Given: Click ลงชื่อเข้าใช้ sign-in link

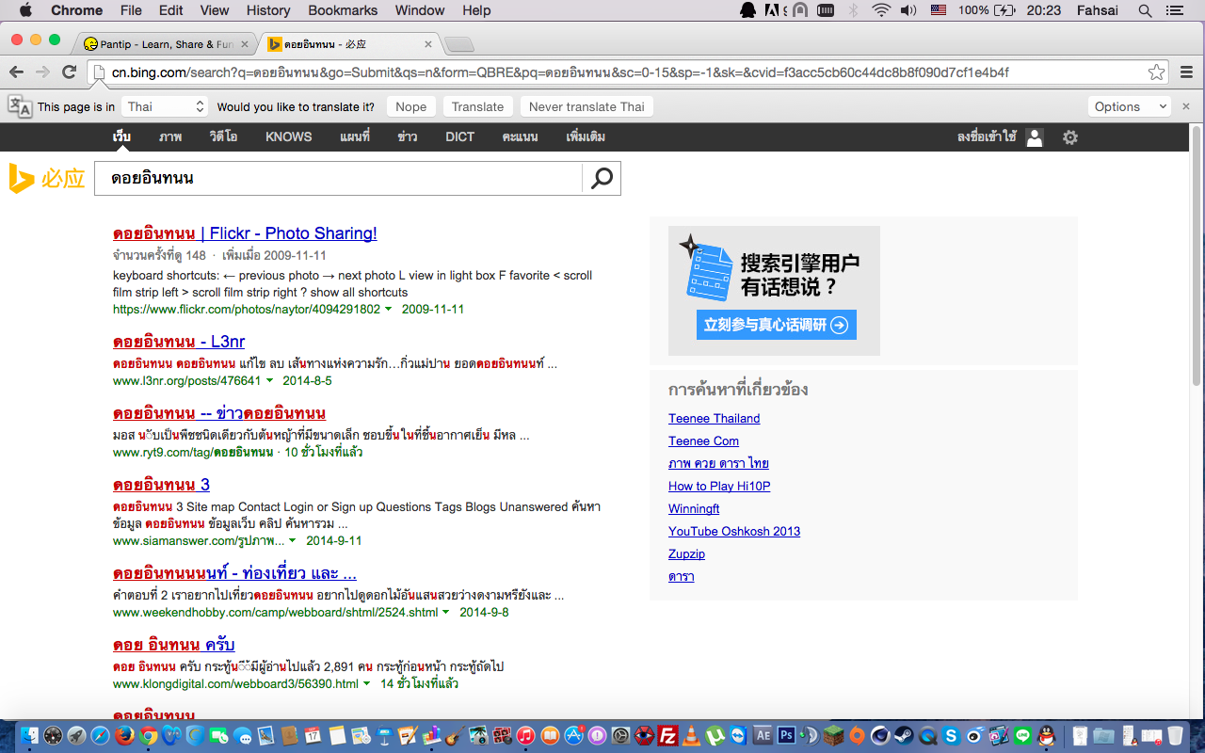Looking at the screenshot, I should coord(987,136).
